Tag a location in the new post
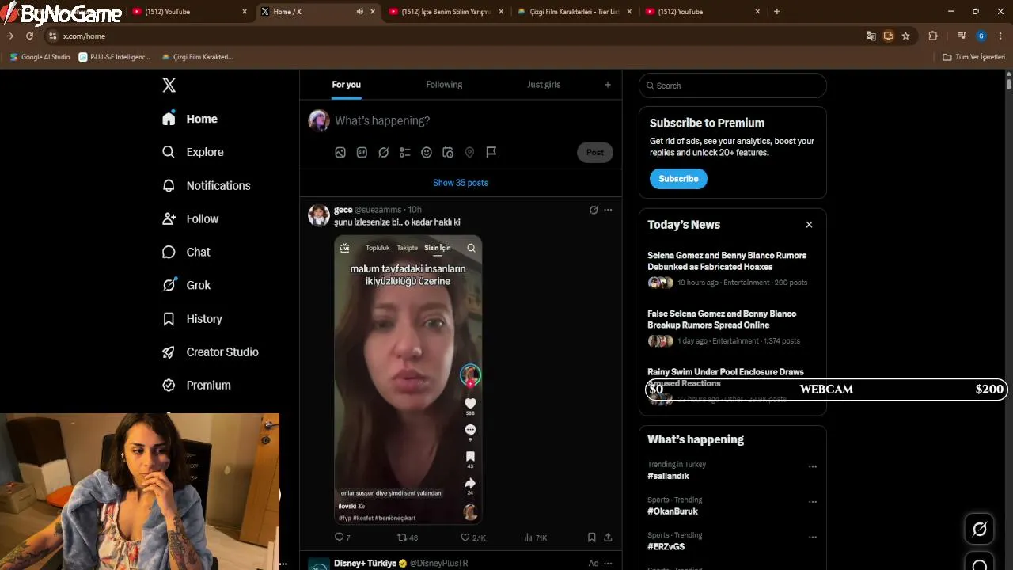This screenshot has height=570, width=1013. (x=469, y=152)
